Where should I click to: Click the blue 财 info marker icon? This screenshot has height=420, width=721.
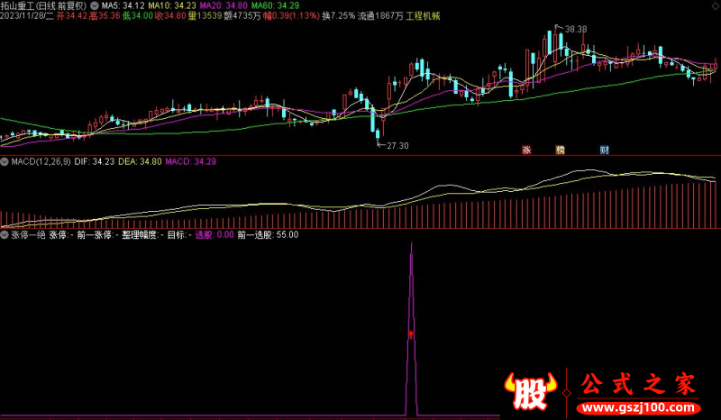point(604,150)
